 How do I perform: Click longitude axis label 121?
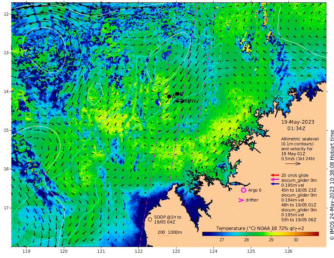tap(101, 251)
